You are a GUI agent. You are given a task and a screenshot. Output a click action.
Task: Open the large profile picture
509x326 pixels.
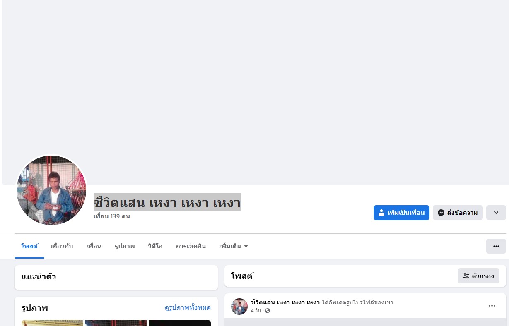click(x=51, y=190)
